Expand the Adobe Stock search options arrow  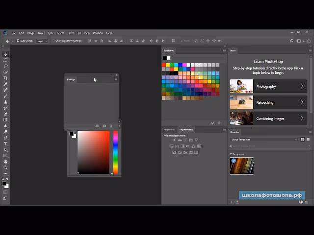click(309, 146)
